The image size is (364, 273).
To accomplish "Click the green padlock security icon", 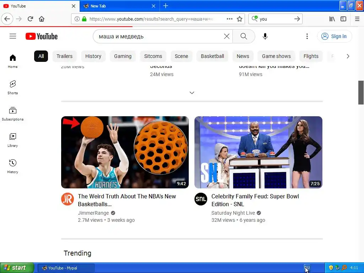I will click(84, 19).
